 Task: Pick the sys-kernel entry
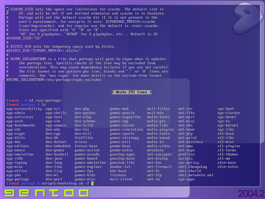click(x=228, y=125)
